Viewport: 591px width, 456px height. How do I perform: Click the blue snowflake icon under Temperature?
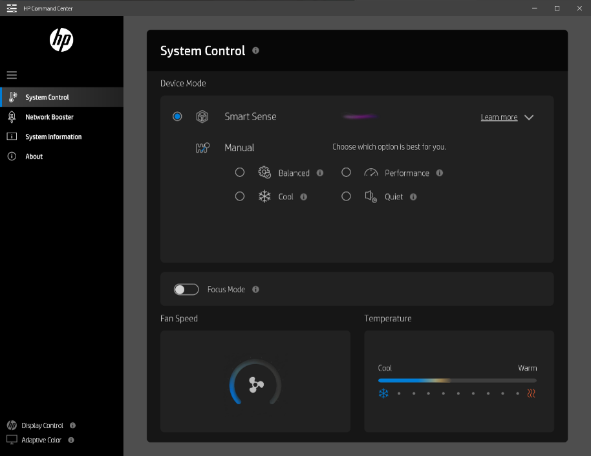(383, 393)
